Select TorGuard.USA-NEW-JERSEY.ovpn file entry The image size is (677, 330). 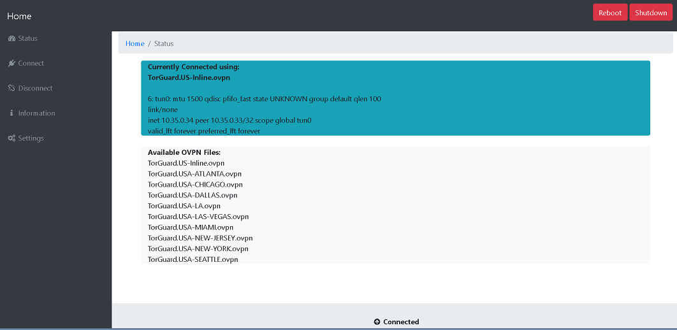pyautogui.click(x=200, y=238)
